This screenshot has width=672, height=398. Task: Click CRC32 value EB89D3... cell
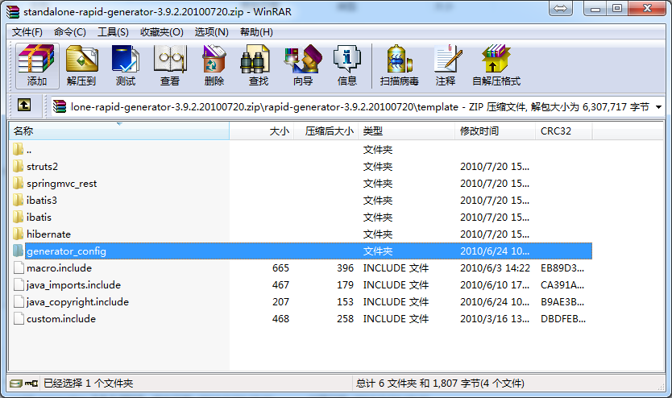click(x=562, y=268)
